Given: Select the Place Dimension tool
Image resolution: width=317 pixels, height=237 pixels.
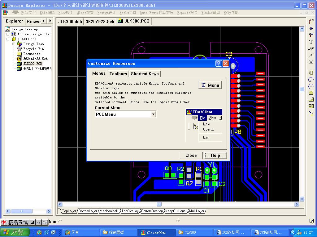Looking at the screenshot, I should 311,55.
